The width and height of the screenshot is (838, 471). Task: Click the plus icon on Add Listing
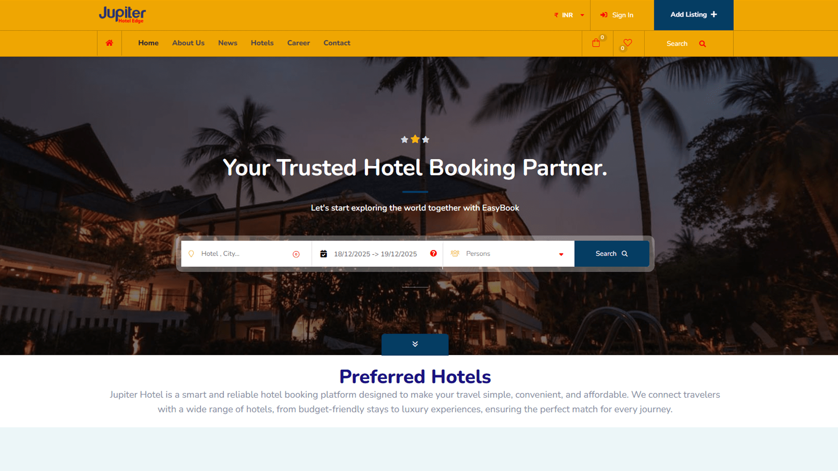[x=714, y=14]
